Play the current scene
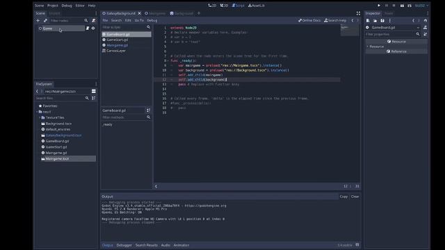The image size is (445, 250). coord(402,6)
